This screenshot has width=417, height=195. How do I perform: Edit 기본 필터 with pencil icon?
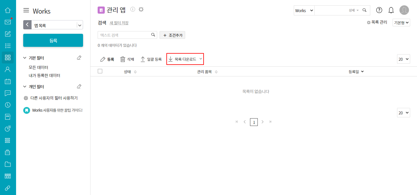coord(79,57)
